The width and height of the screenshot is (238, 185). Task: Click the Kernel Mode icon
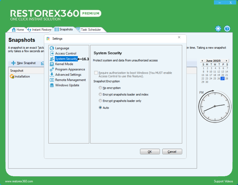click(x=52, y=64)
